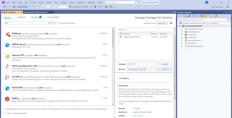Click the Start Without Debugging outline play icon

tap(92, 7)
